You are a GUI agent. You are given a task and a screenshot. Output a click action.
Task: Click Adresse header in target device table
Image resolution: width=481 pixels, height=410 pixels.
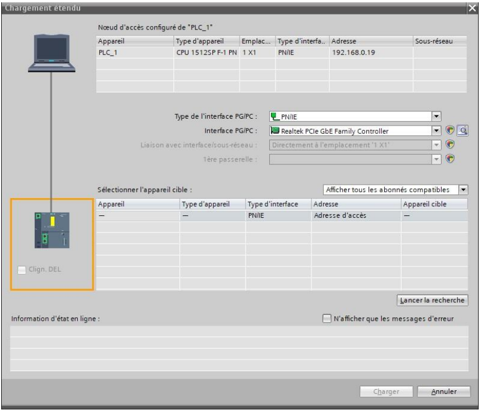tap(356, 204)
